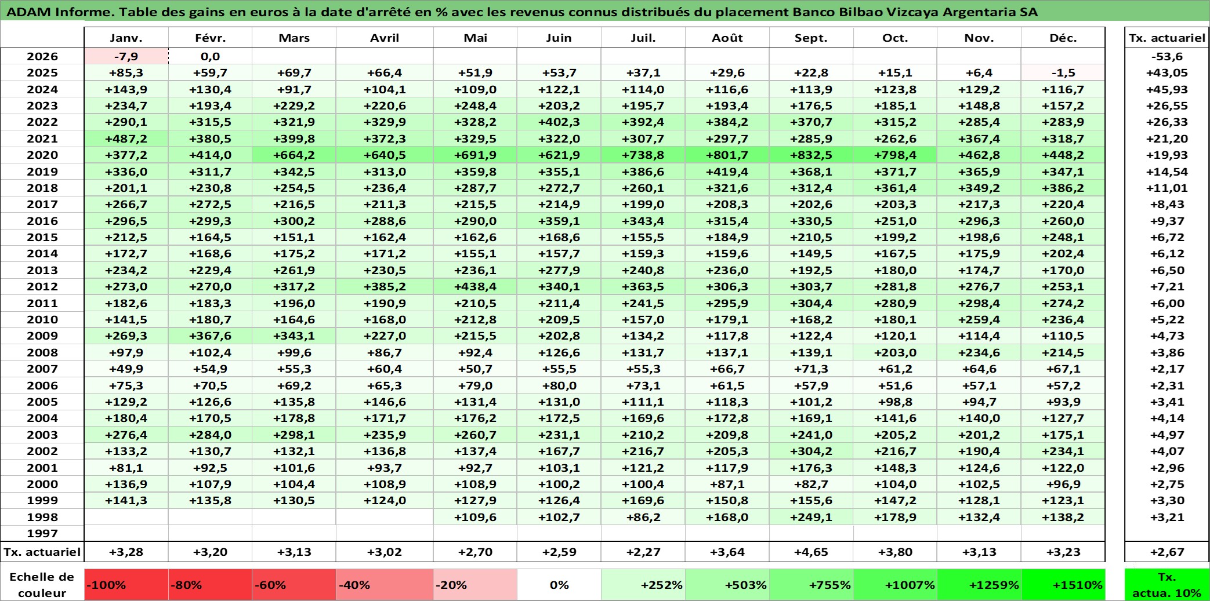Click the +3,21 actuarial rate for 1998
The height and width of the screenshot is (601, 1210).
(x=1167, y=517)
